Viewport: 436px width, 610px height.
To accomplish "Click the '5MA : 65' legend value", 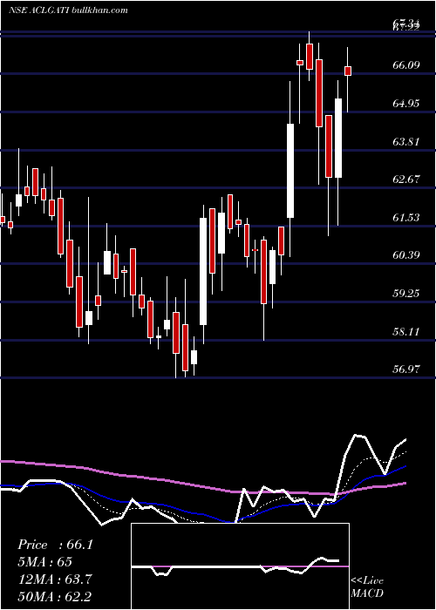I will pyautogui.click(x=44, y=562).
